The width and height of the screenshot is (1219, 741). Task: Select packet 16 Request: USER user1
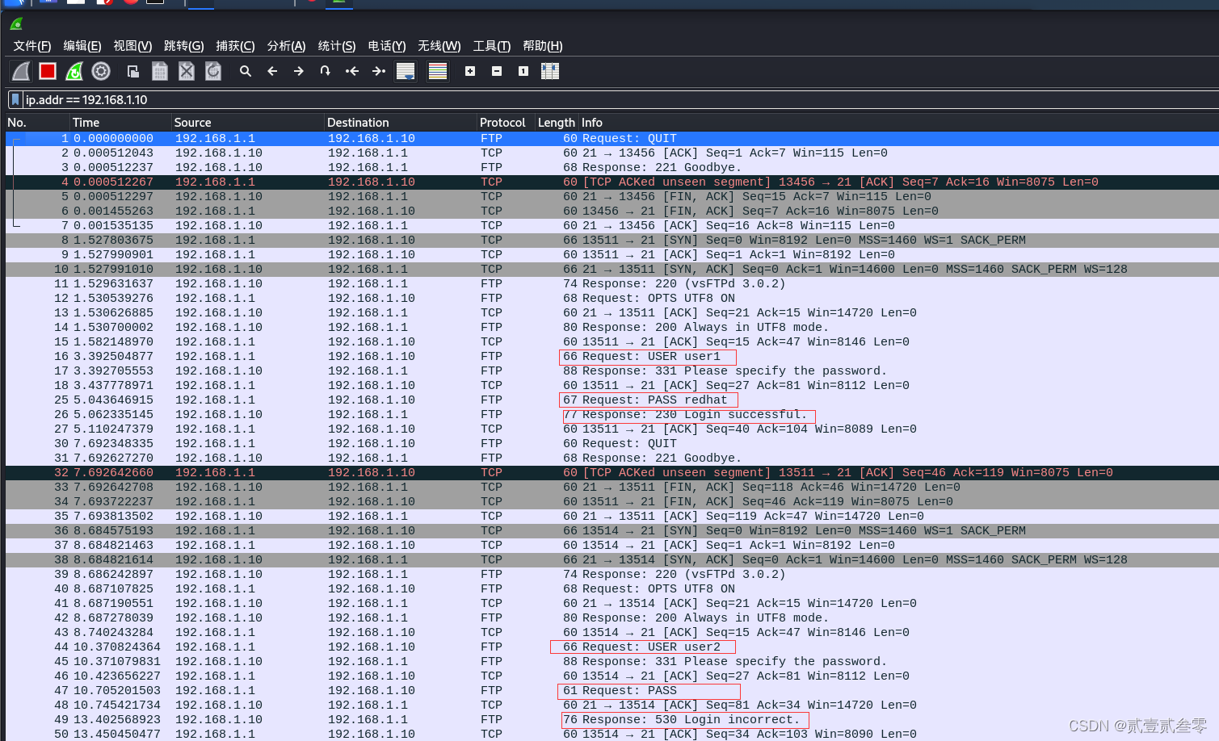pos(612,356)
